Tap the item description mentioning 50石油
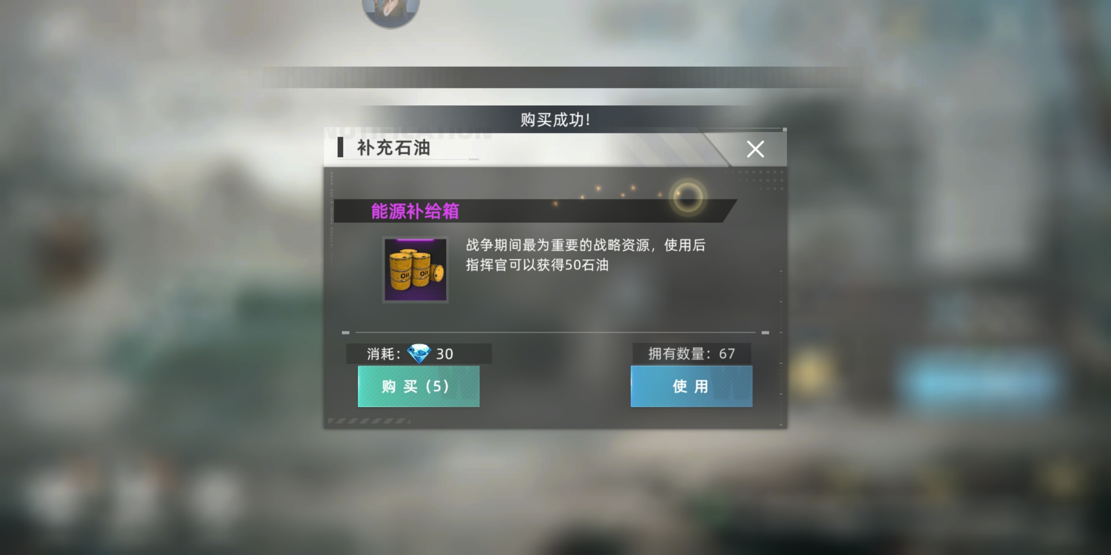Image resolution: width=1111 pixels, height=555 pixels. pos(585,255)
